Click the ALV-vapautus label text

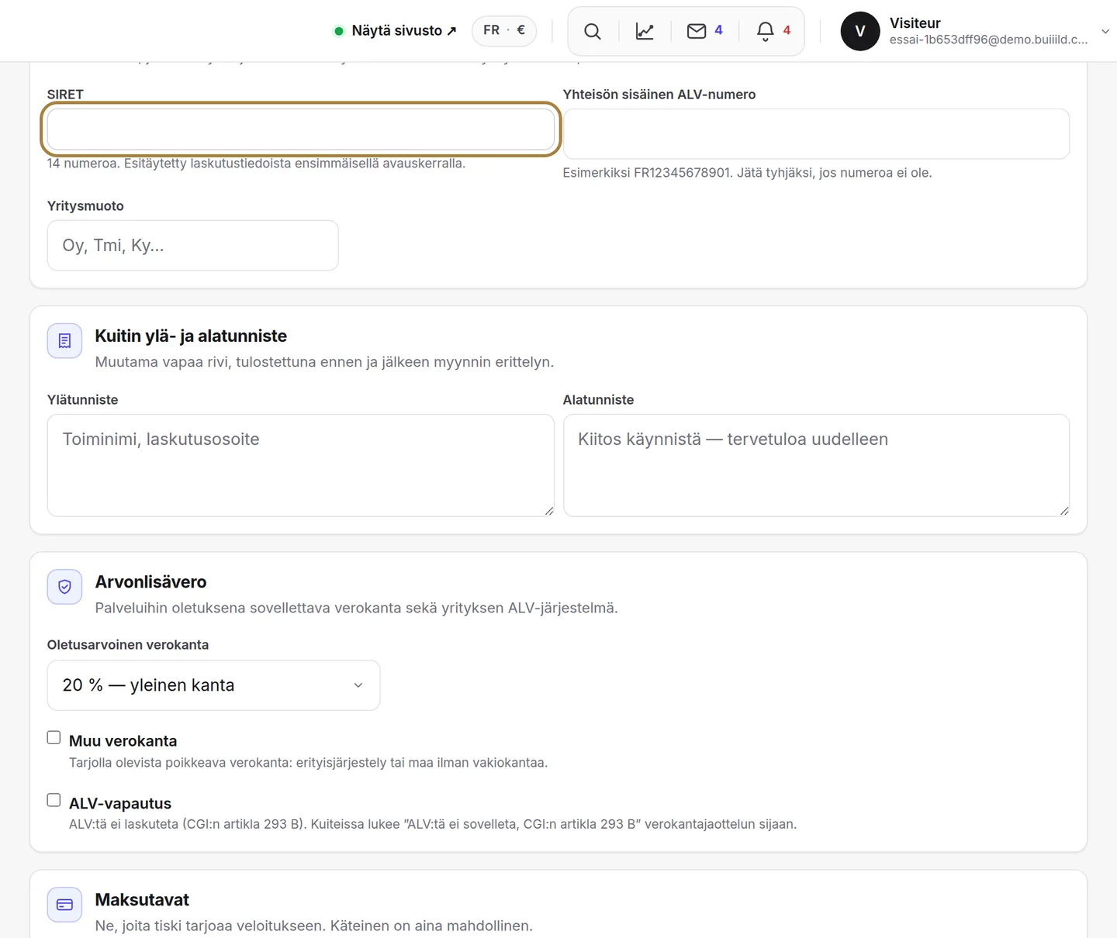[x=120, y=804]
